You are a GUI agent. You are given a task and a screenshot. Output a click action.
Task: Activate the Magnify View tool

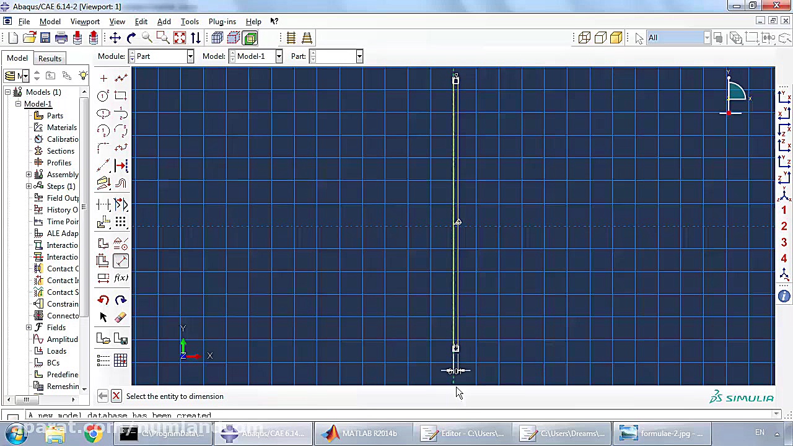click(x=147, y=38)
